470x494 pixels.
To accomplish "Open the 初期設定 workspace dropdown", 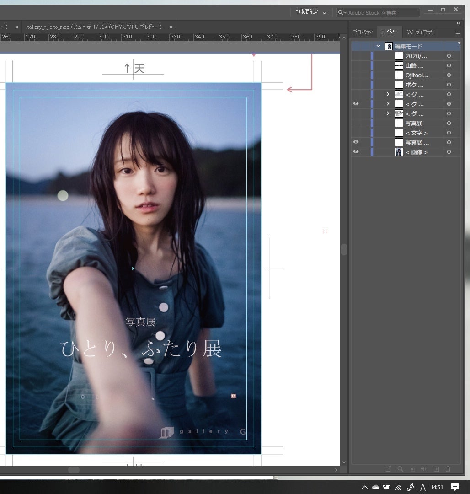I will click(311, 12).
